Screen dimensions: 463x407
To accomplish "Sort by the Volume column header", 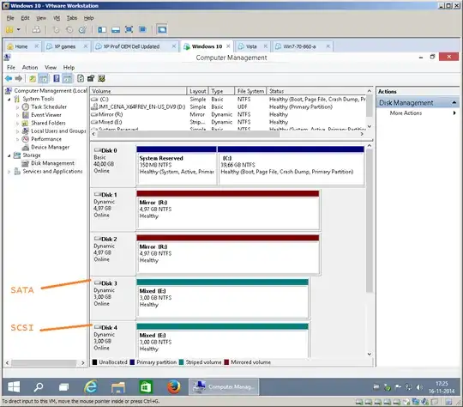I will (x=139, y=91).
